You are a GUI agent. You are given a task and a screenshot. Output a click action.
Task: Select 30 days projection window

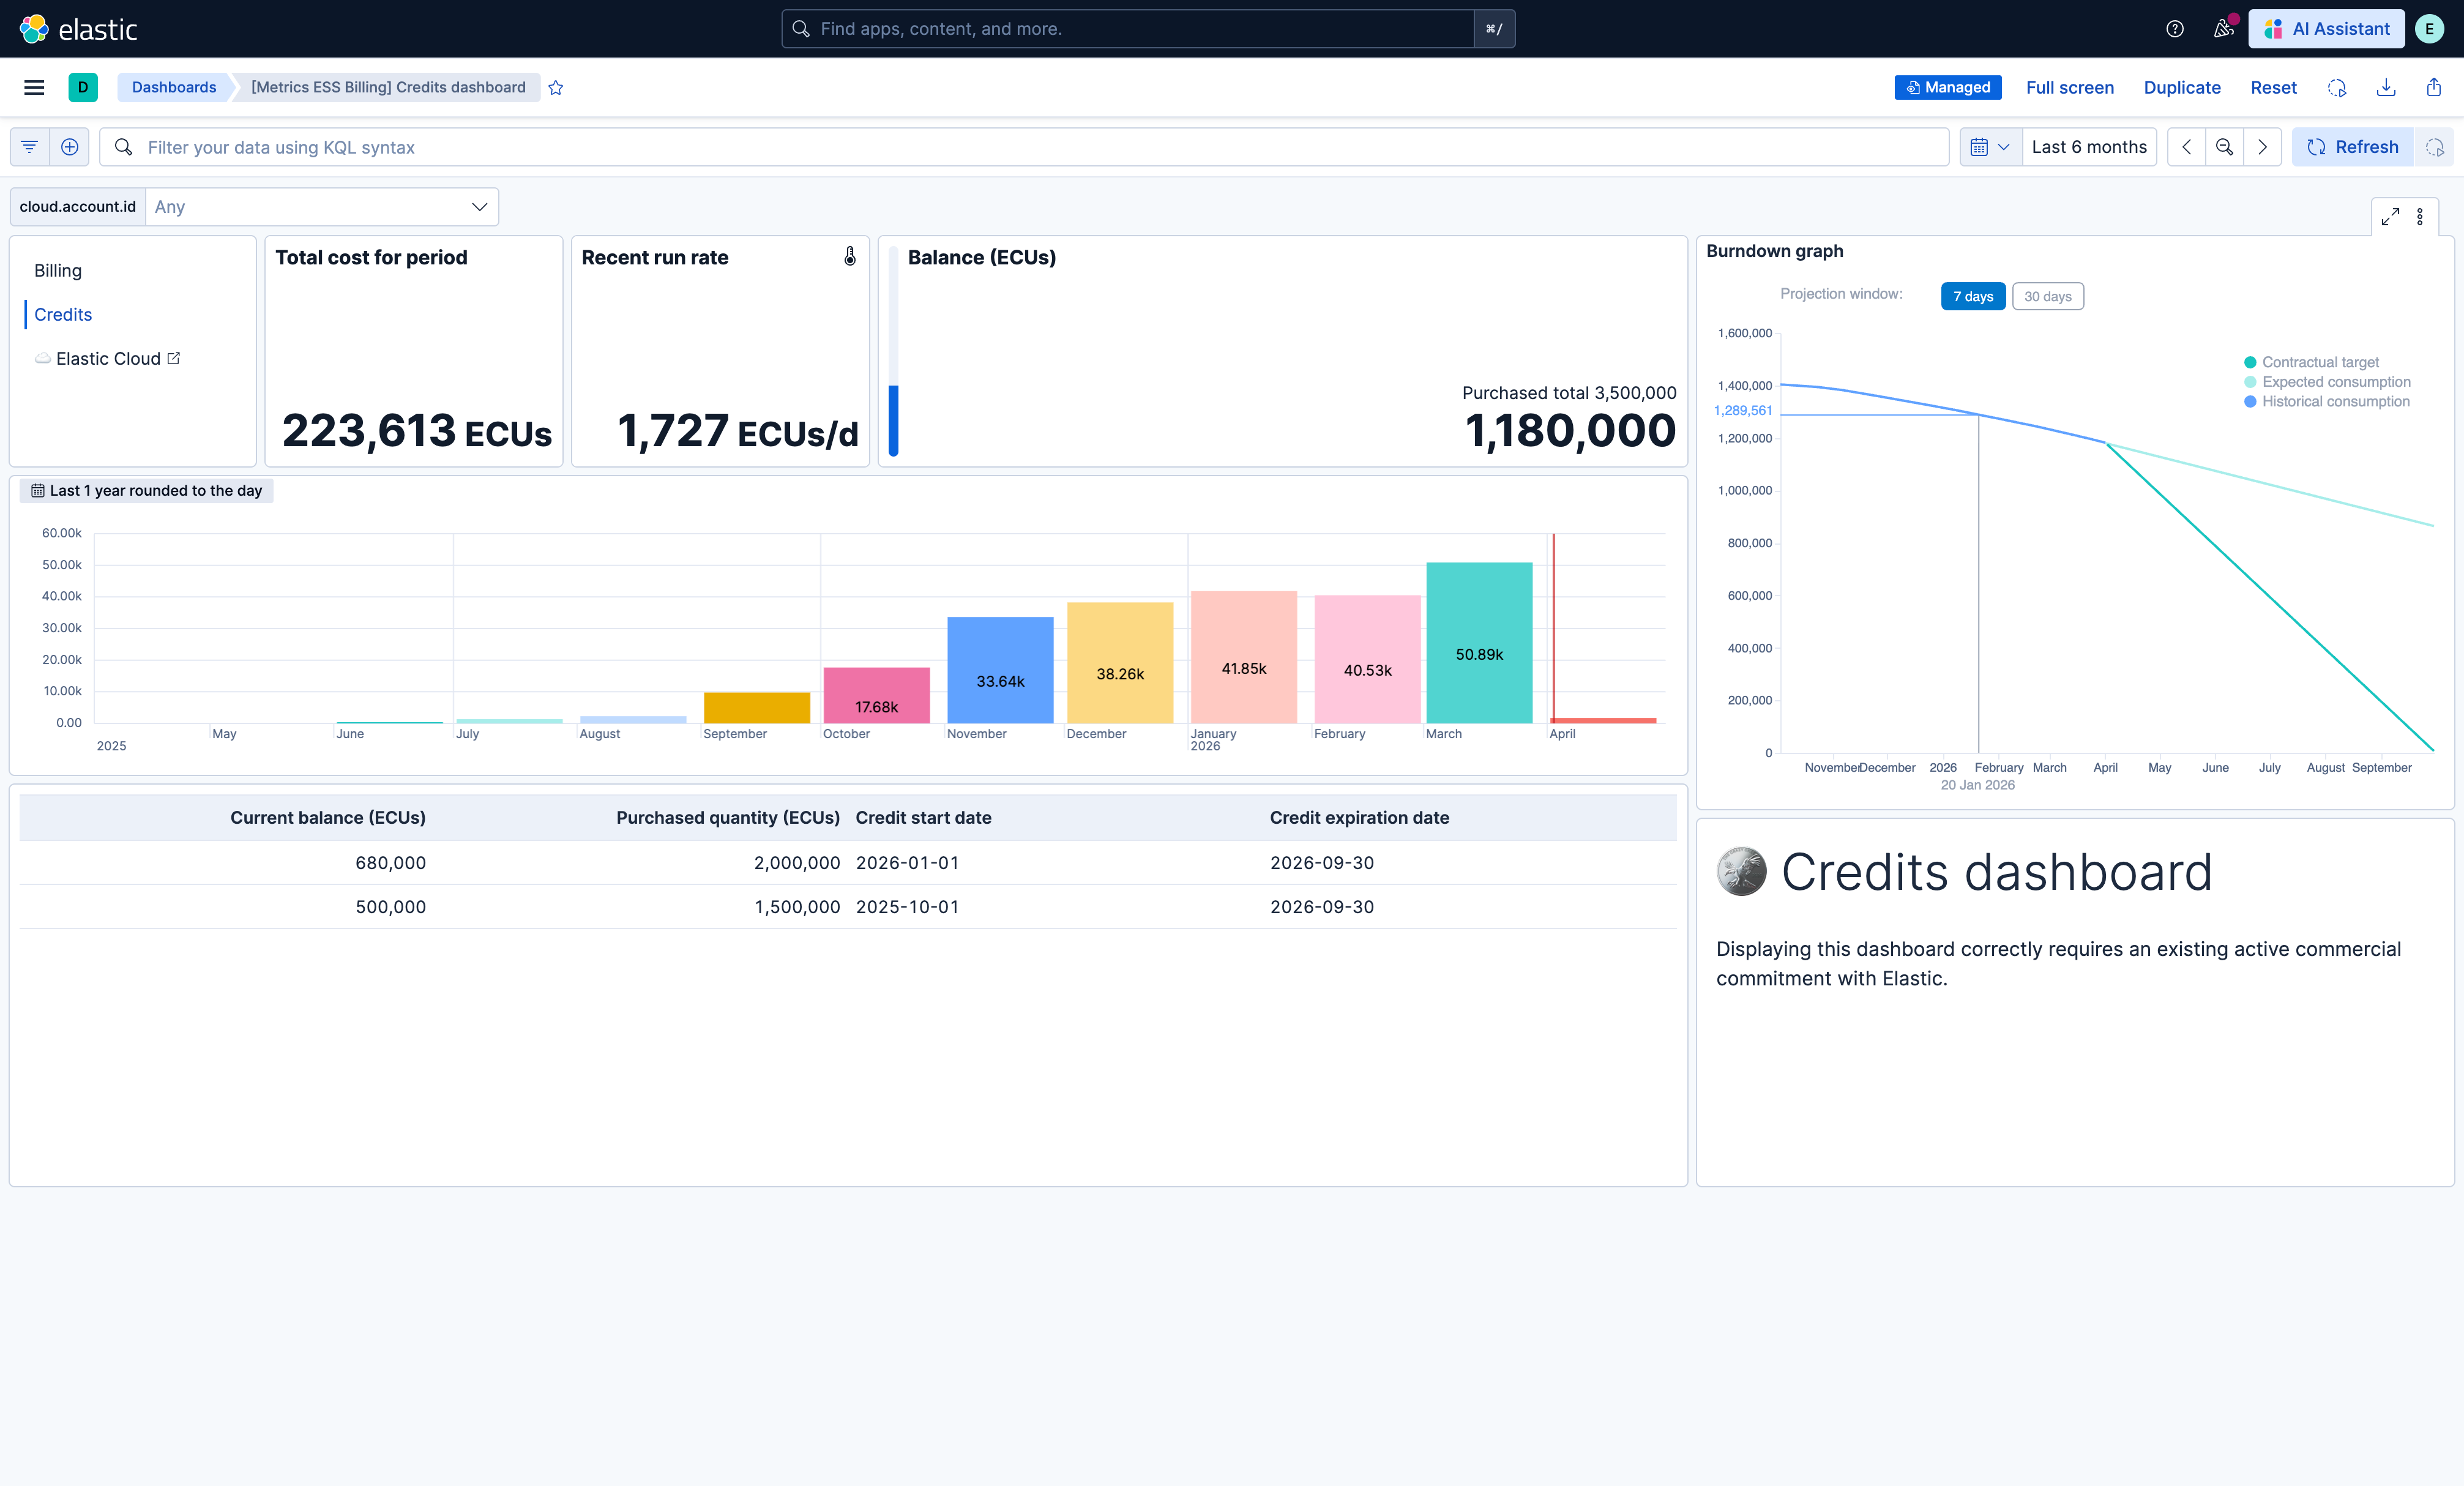[x=2047, y=296]
